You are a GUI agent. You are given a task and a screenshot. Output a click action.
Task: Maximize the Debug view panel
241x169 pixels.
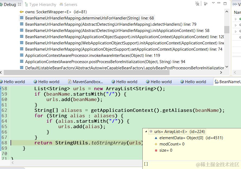coord(225,3)
